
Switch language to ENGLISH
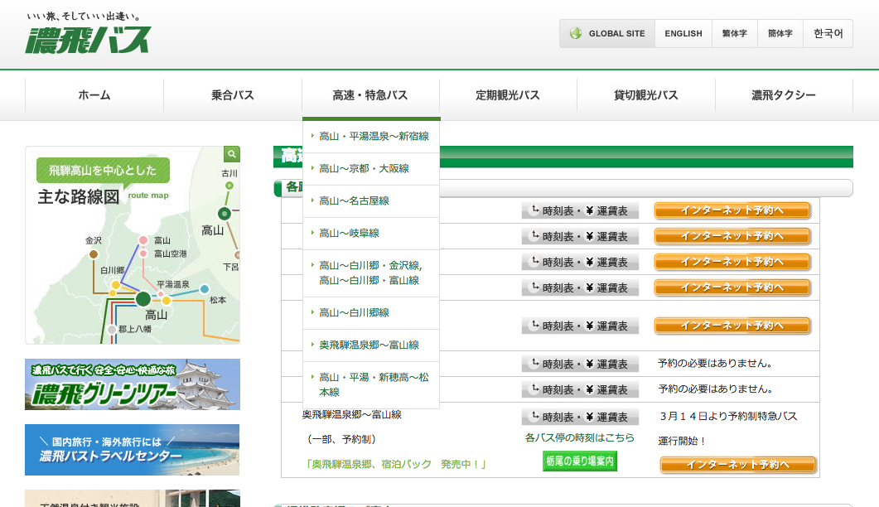pyautogui.click(x=683, y=34)
